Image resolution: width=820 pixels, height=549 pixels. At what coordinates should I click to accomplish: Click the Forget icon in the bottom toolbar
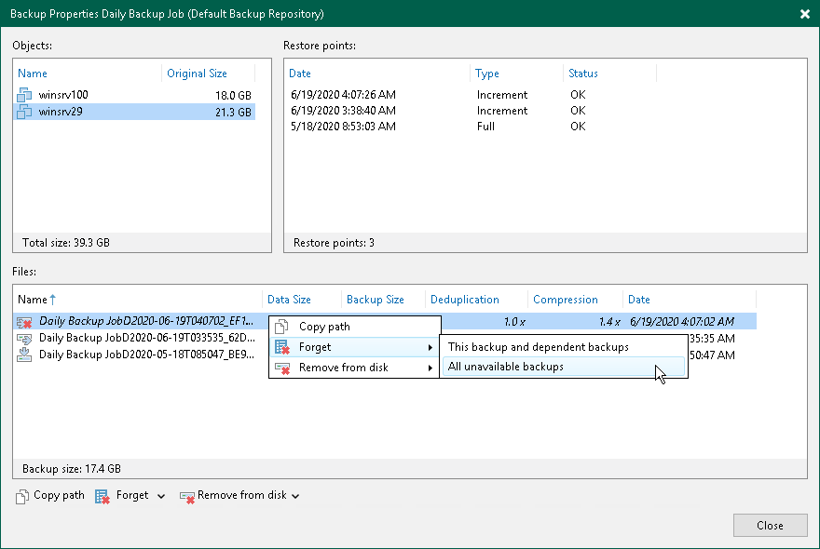tap(102, 496)
